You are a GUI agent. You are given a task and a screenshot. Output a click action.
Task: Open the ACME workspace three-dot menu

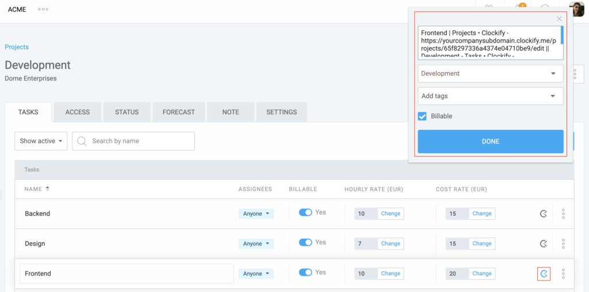(x=43, y=10)
